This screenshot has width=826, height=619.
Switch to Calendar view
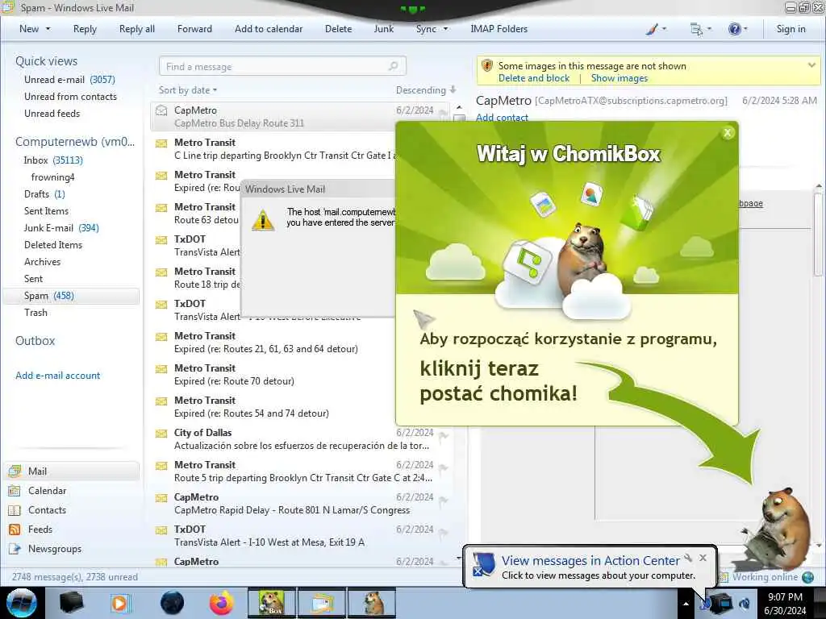(x=47, y=491)
